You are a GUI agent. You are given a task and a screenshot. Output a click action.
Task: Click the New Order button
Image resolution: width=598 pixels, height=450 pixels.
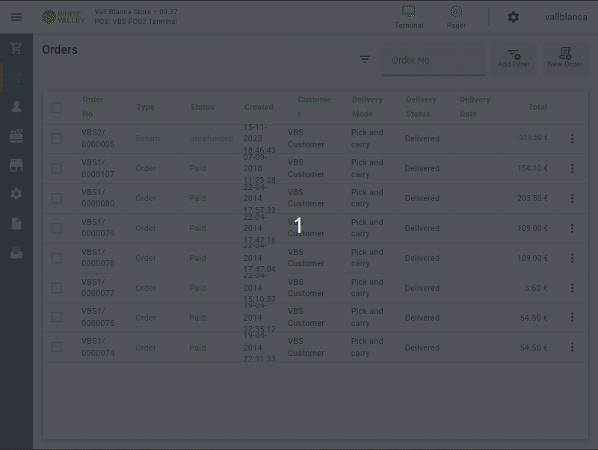[x=565, y=58]
